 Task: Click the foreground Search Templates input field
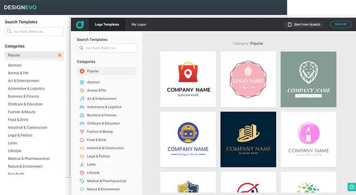107,48
